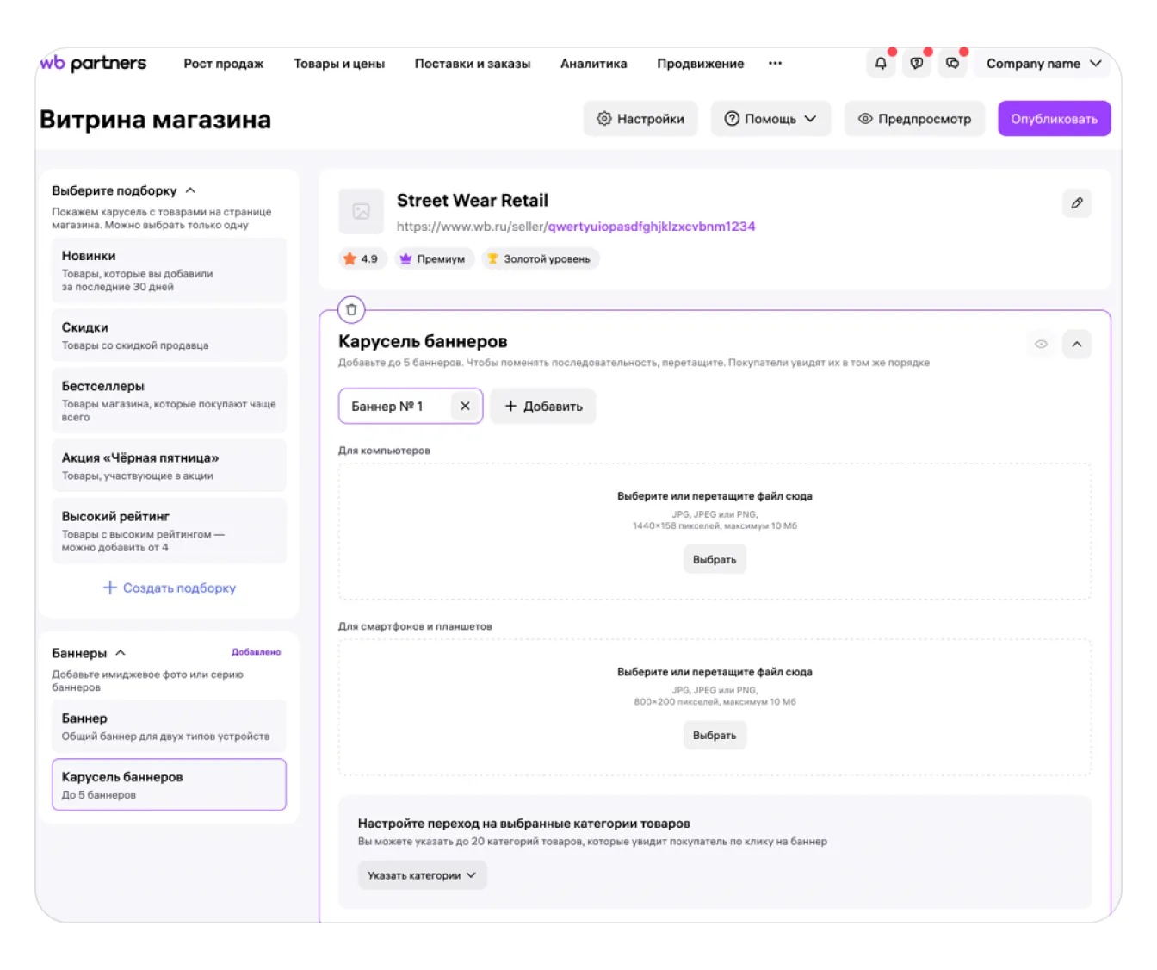Collapse the Выберите подборку section
Viewport: 1157px width, 970px height.
(x=191, y=190)
